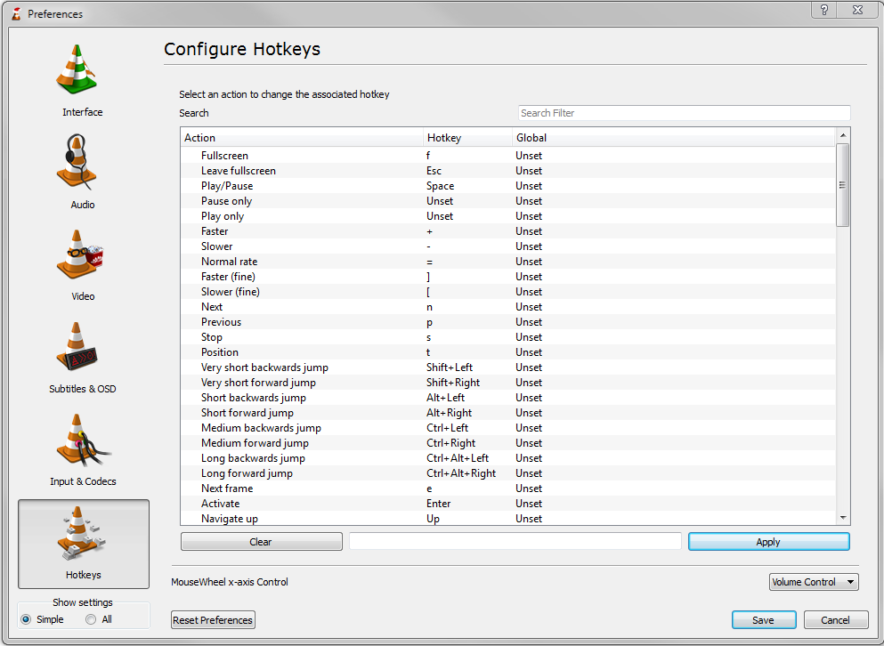Click into the Search Filter field

(x=684, y=113)
